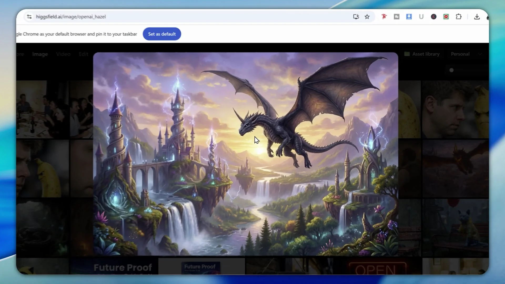This screenshot has height=284, width=505.
Task: Toggle the switch below Asset library
Action: (x=452, y=70)
